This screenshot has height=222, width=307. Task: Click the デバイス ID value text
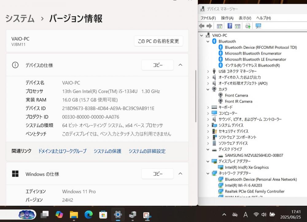(x=108, y=108)
